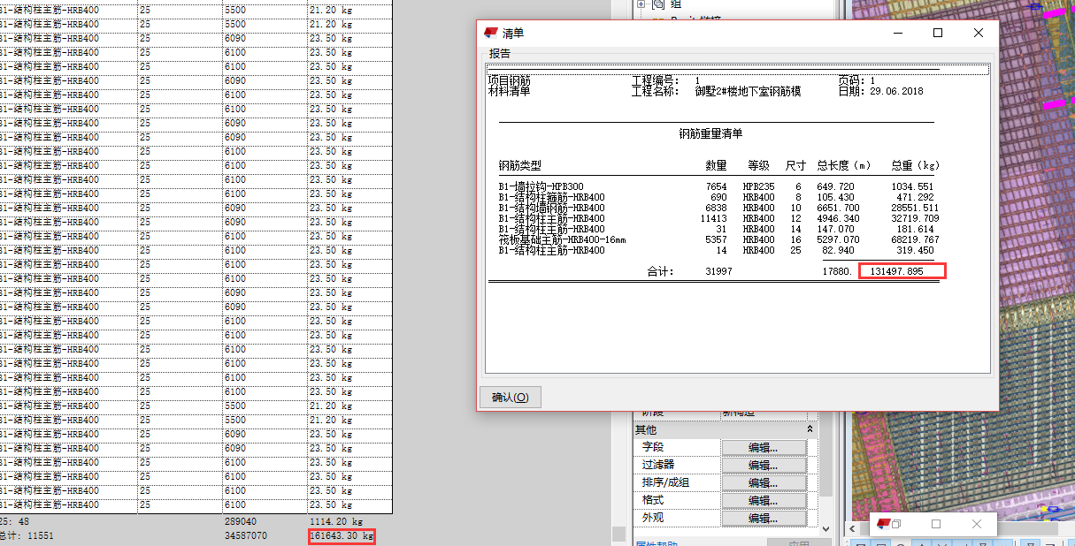
Task: Click the 25: 48 subtotal cell in the schedule
Action: [x=14, y=522]
